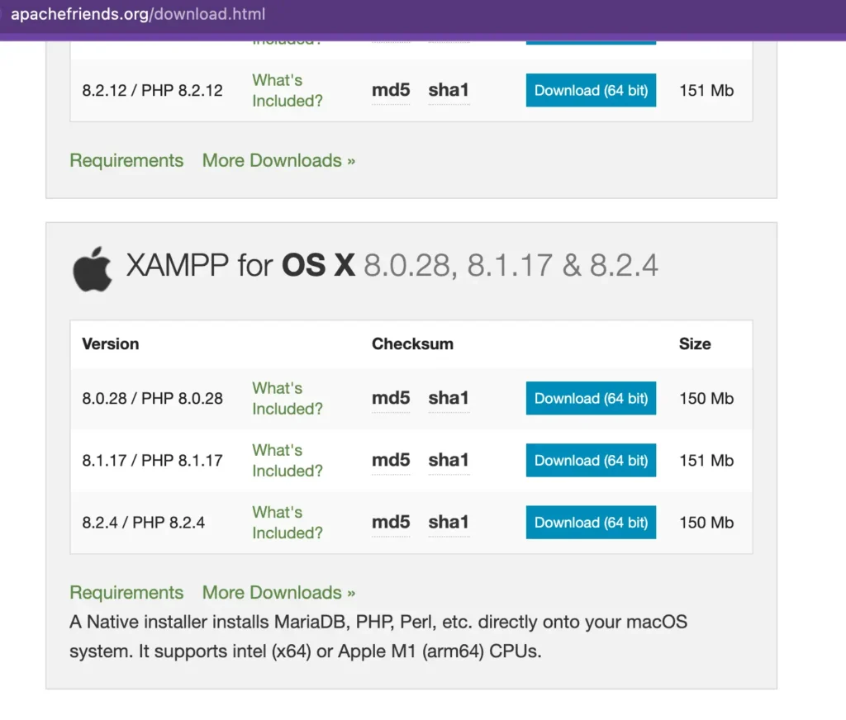This screenshot has width=846, height=720.
Task: Open What's Included for 8.2.12
Action: tap(287, 90)
